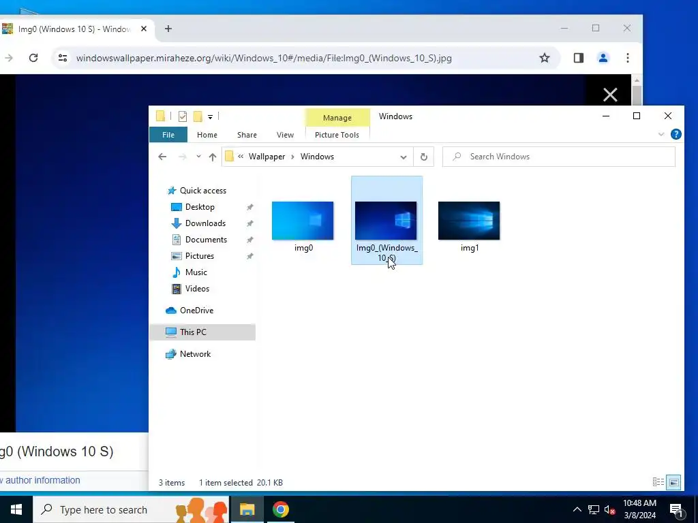Click the Chrome forward arrow
The height and width of the screenshot is (523, 698).
click(x=9, y=58)
